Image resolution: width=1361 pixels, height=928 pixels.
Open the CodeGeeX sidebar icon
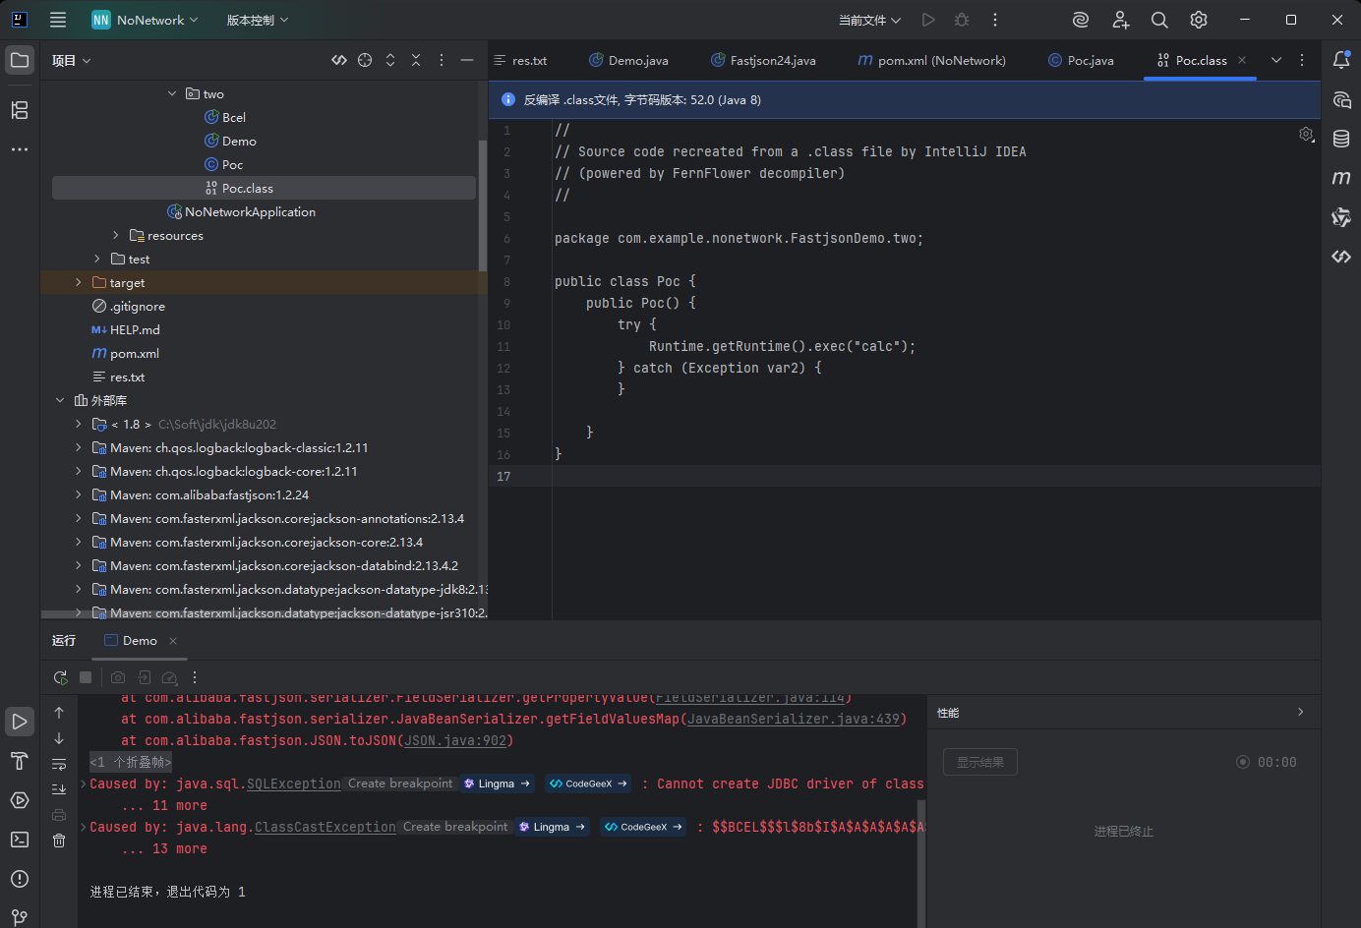click(1341, 257)
